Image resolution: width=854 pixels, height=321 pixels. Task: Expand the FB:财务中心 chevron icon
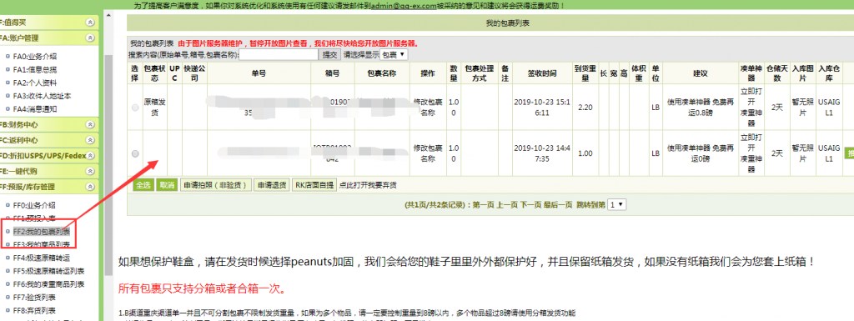pyautogui.click(x=90, y=124)
